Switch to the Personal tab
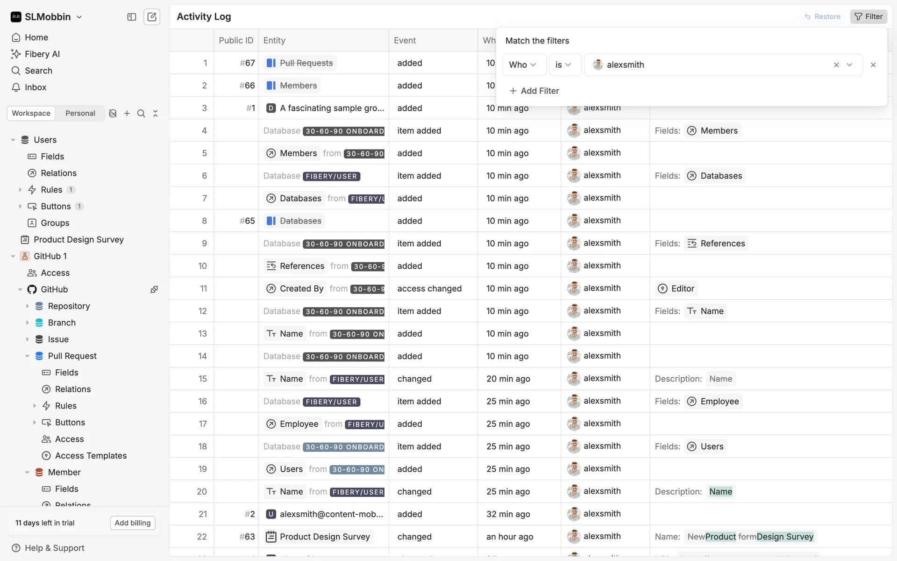This screenshot has width=897, height=561. click(x=80, y=113)
